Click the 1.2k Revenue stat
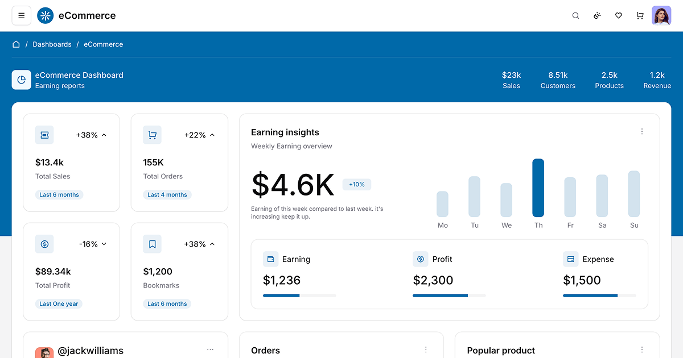 coord(657,80)
